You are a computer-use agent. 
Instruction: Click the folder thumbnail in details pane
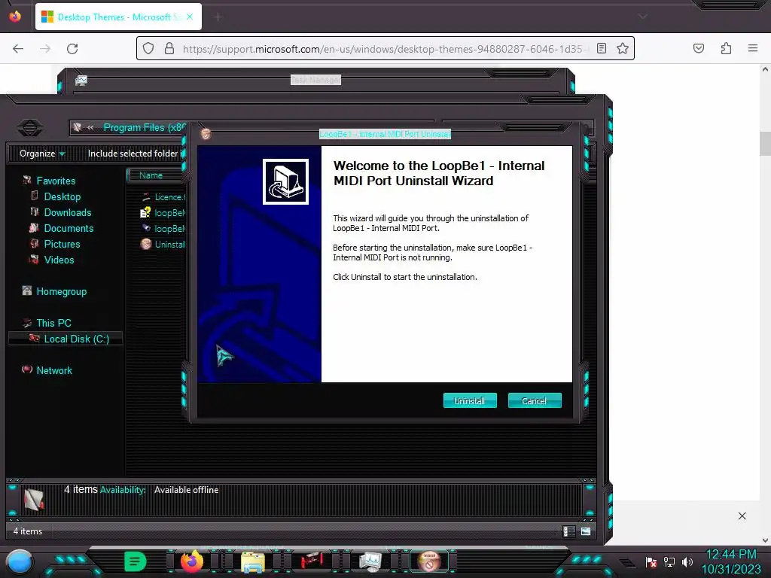33,500
